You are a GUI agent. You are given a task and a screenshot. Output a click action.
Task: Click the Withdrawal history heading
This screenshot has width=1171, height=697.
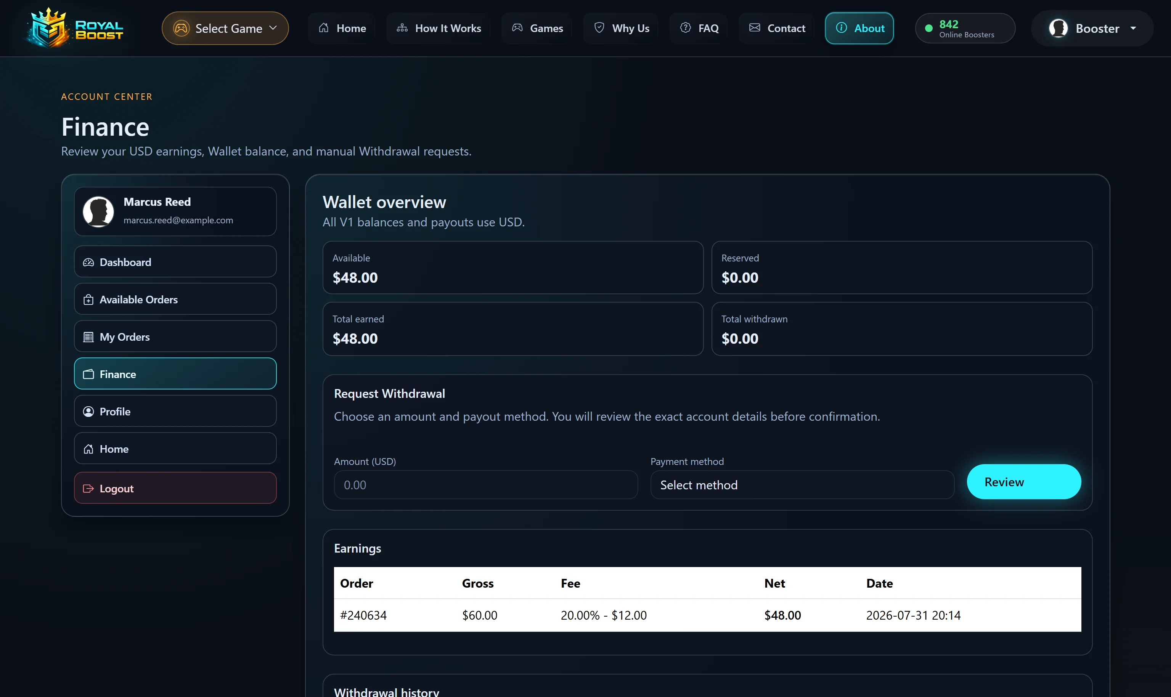(386, 692)
